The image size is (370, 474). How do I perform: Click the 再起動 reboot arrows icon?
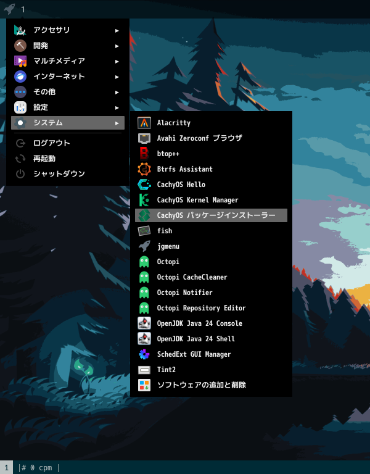20,159
